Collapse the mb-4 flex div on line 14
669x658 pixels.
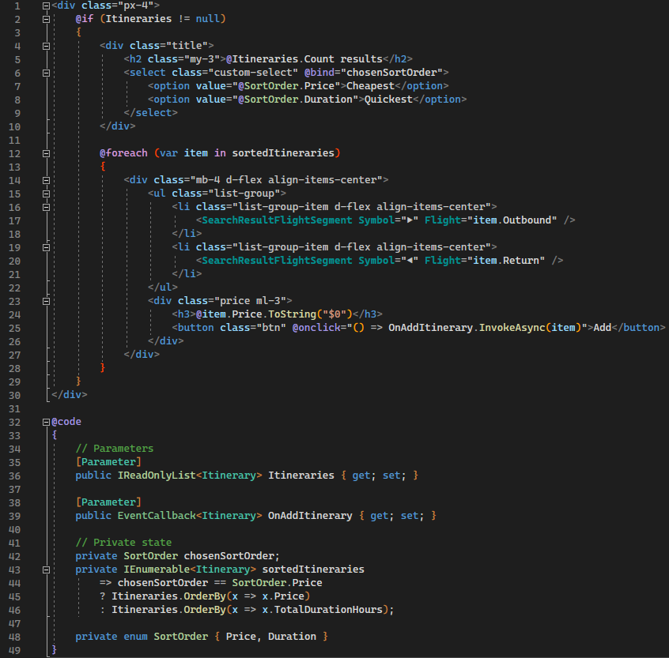click(x=46, y=179)
